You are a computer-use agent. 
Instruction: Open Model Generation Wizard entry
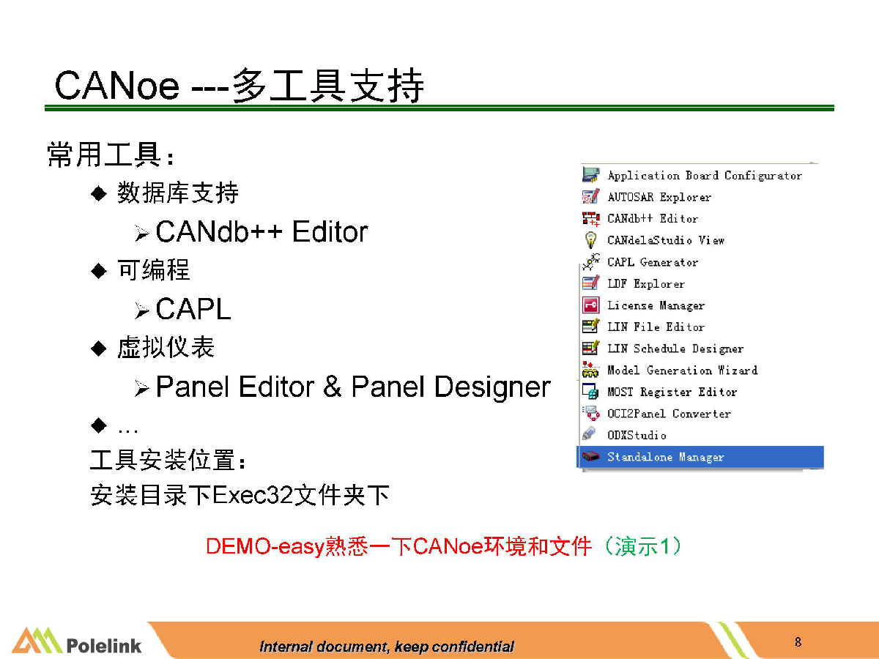[682, 371]
